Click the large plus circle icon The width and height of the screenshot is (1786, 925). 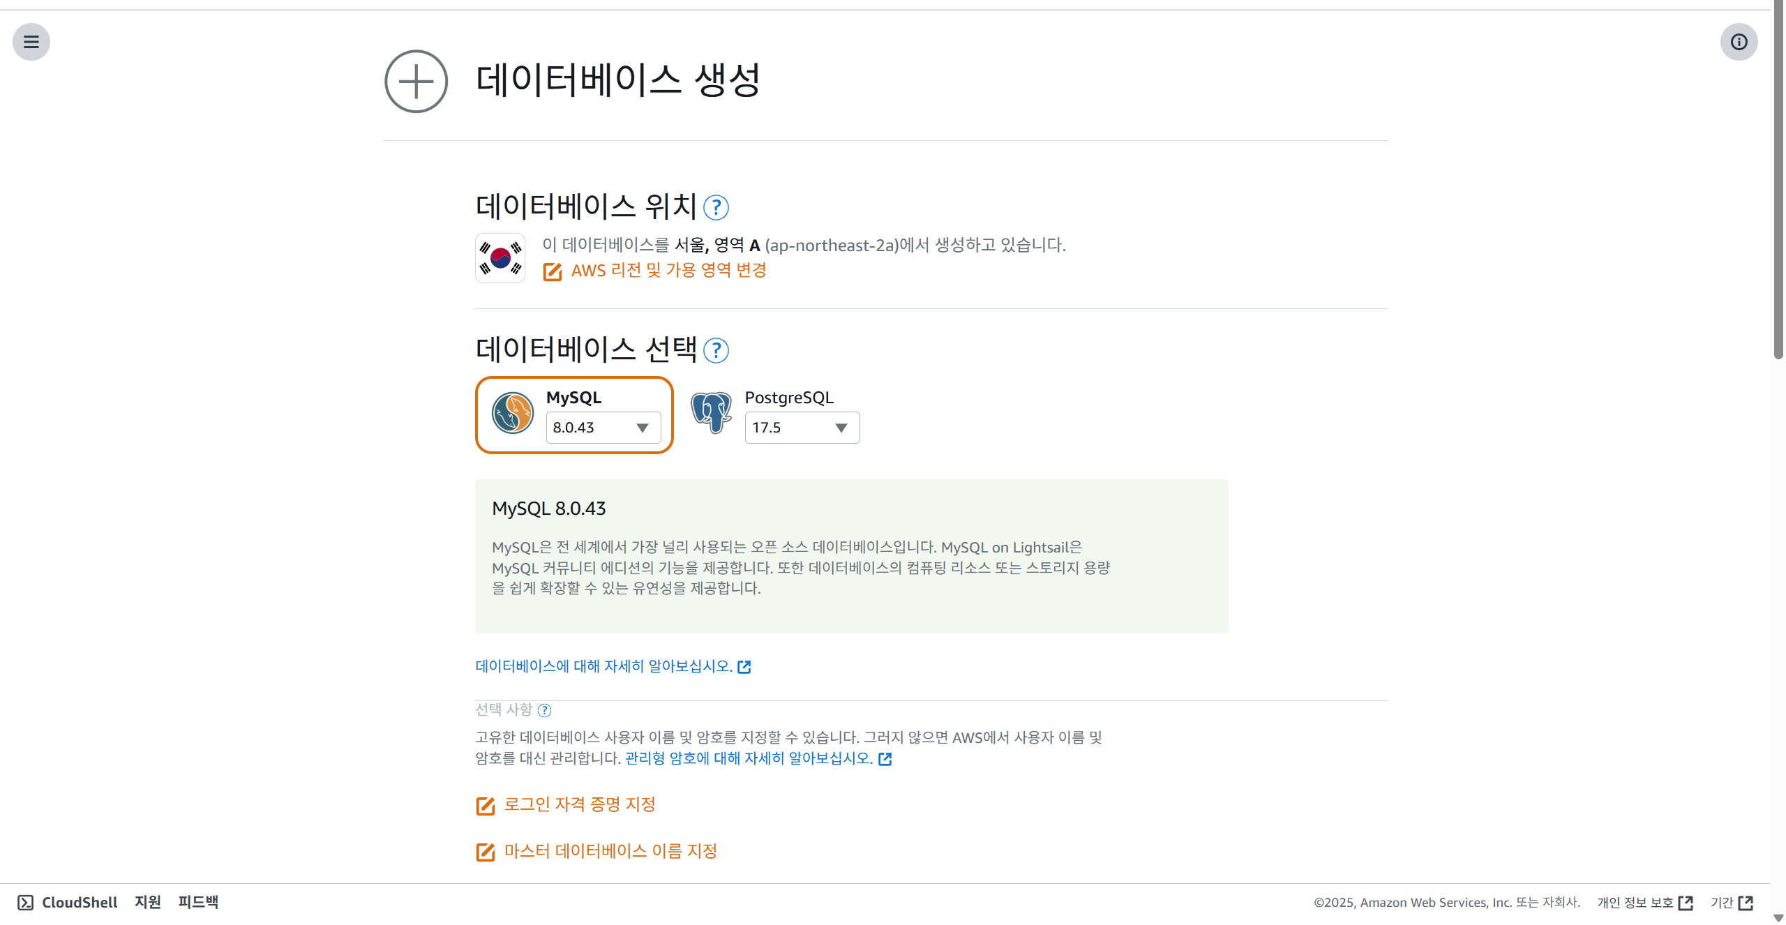[x=416, y=82]
